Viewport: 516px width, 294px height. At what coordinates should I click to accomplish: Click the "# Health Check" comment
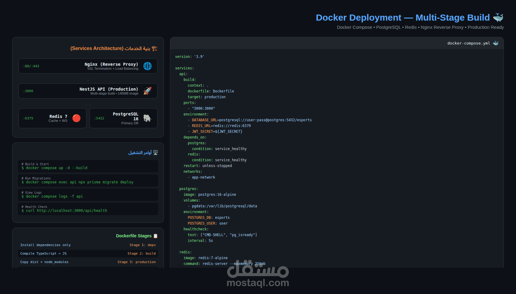tap(34, 207)
